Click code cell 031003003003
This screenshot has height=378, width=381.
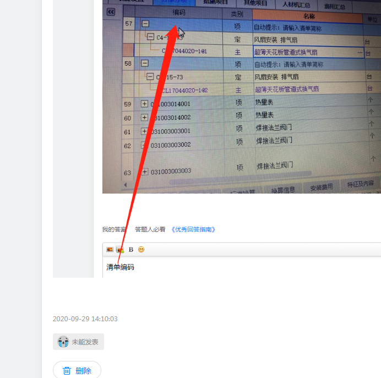tap(171, 171)
